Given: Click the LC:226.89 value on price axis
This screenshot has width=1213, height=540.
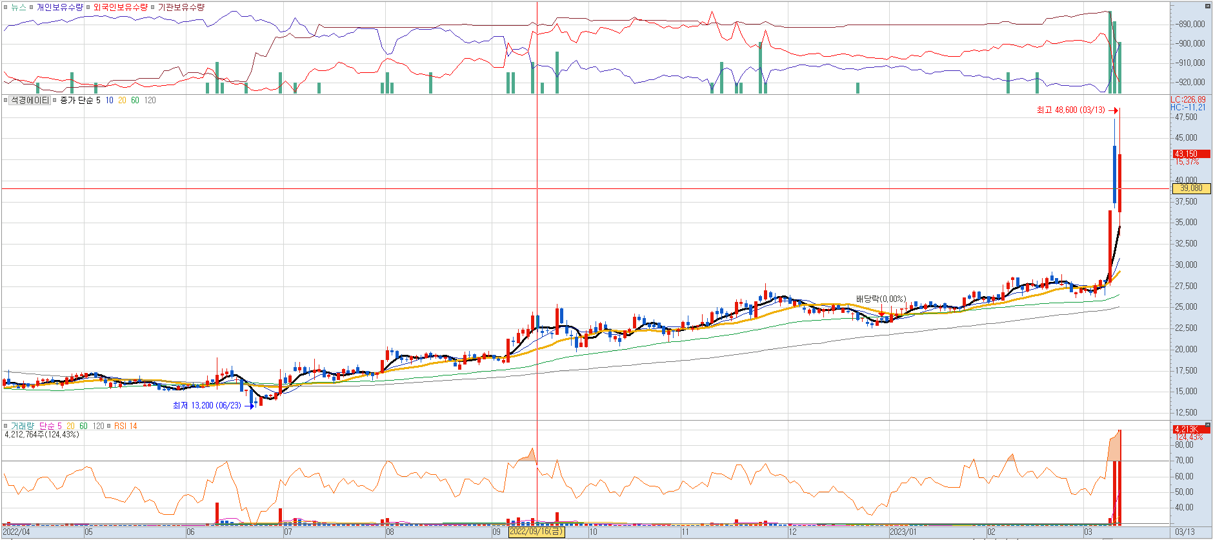Looking at the screenshot, I should tap(1188, 100).
